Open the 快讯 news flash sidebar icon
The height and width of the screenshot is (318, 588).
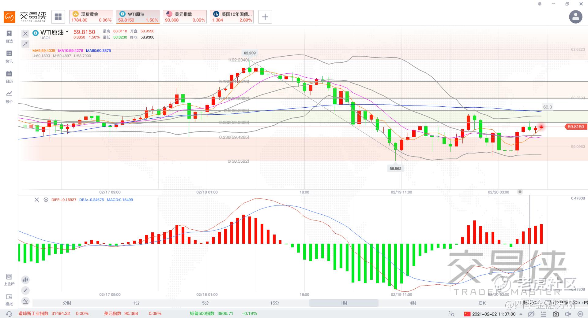click(x=9, y=57)
